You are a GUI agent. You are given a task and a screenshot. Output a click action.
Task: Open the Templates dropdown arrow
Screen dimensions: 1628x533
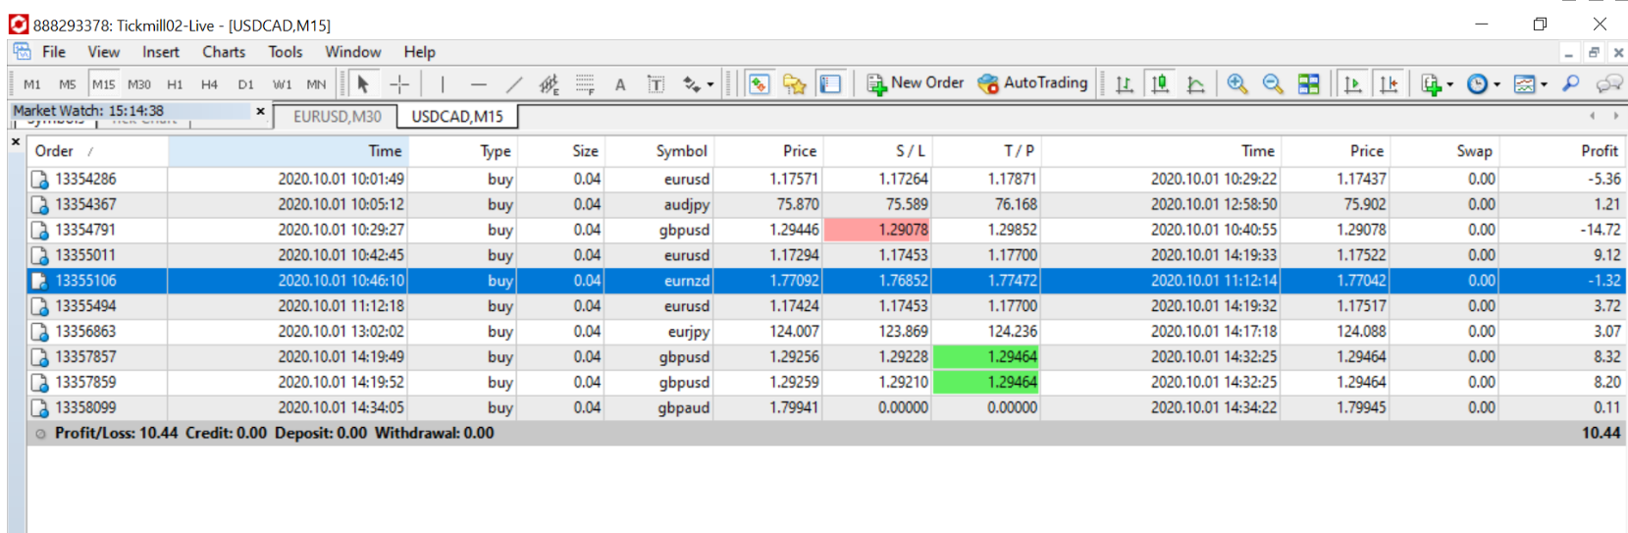click(x=1545, y=84)
